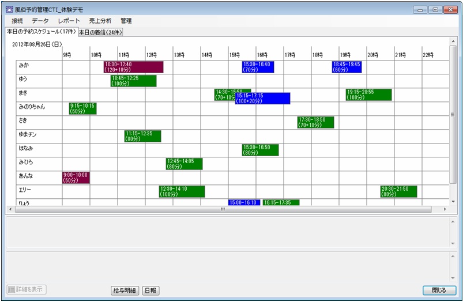Switch to the 本日の着信(24件) tab

(x=100, y=32)
